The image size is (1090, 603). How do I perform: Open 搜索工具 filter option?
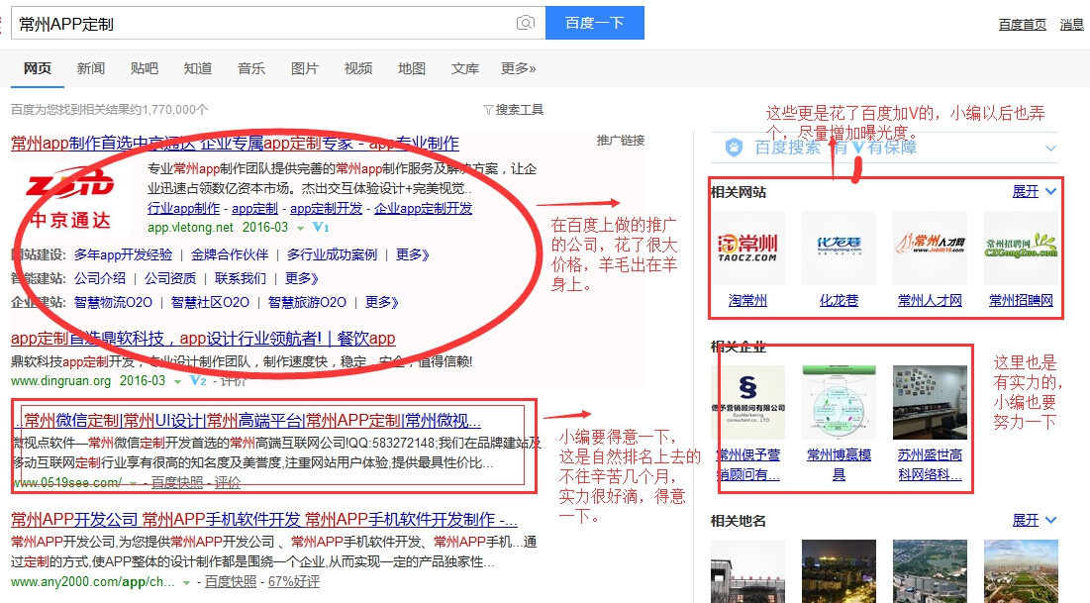(x=520, y=109)
